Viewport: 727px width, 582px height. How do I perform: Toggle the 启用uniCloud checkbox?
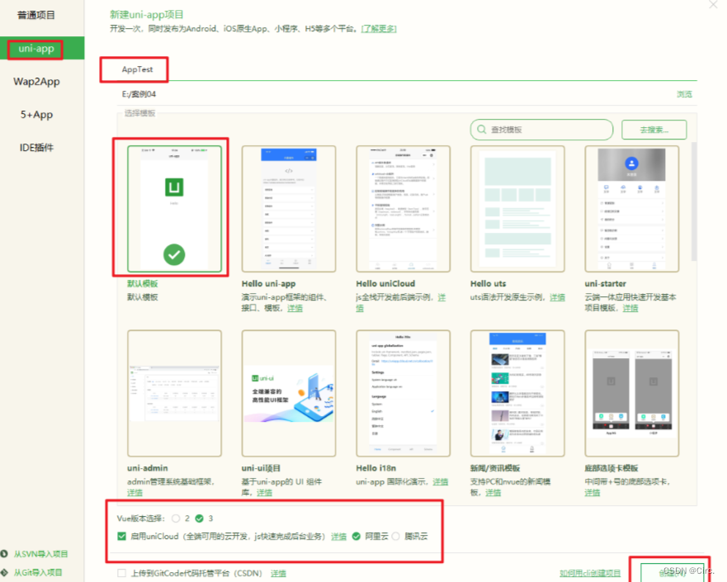pos(121,537)
